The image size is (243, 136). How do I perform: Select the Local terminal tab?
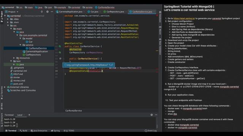point(20,115)
